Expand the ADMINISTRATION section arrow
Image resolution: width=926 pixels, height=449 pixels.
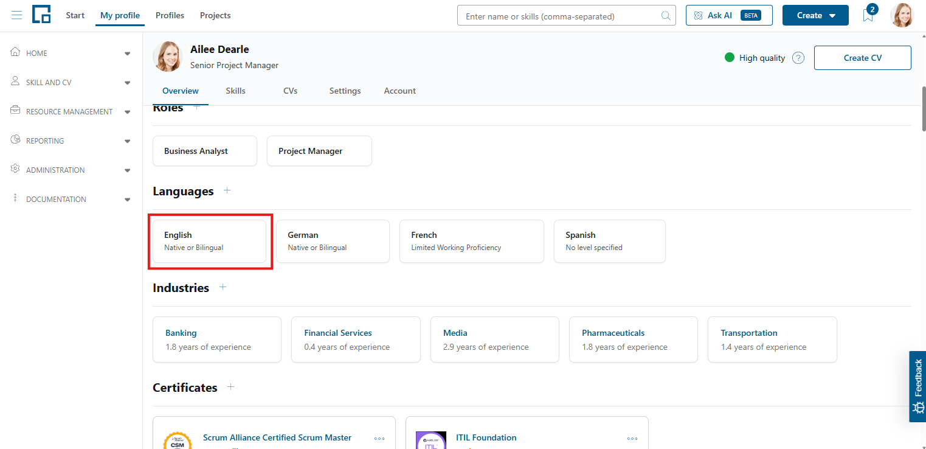[127, 170]
